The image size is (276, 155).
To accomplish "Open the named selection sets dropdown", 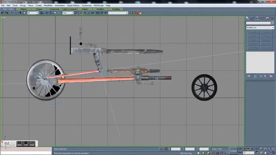I will click(x=118, y=13).
